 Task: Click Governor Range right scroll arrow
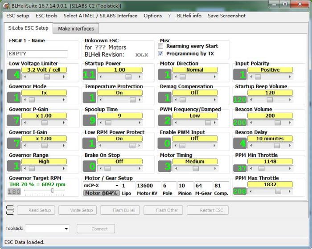(64, 168)
